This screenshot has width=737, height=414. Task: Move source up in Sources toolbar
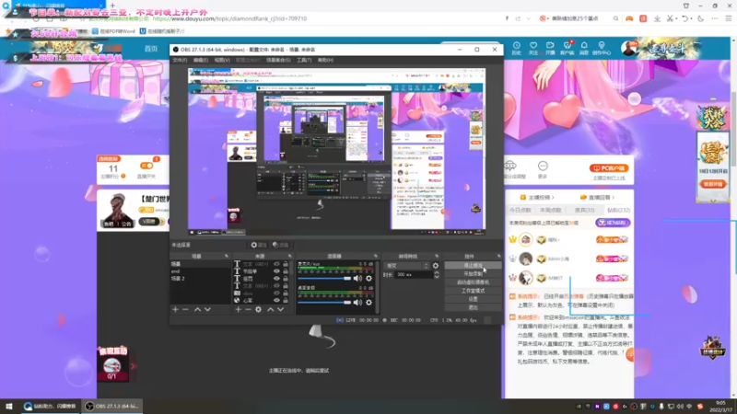[x=270, y=310]
